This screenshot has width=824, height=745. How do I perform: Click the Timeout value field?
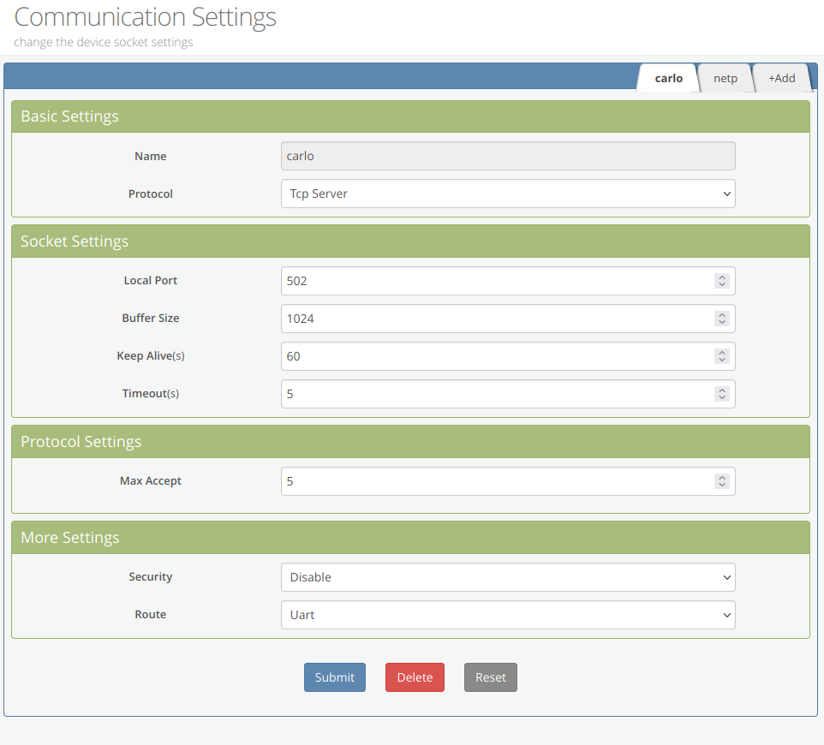[497, 394]
